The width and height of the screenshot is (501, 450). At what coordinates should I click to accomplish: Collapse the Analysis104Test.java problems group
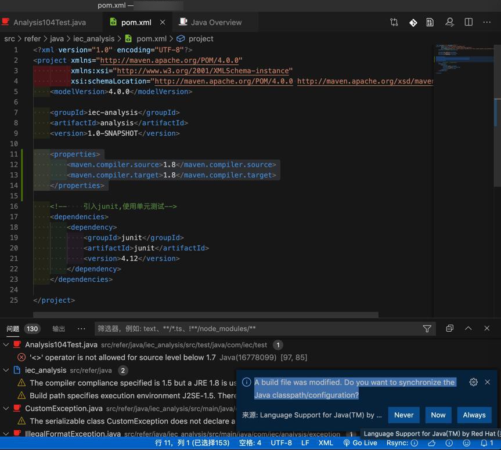pos(6,344)
